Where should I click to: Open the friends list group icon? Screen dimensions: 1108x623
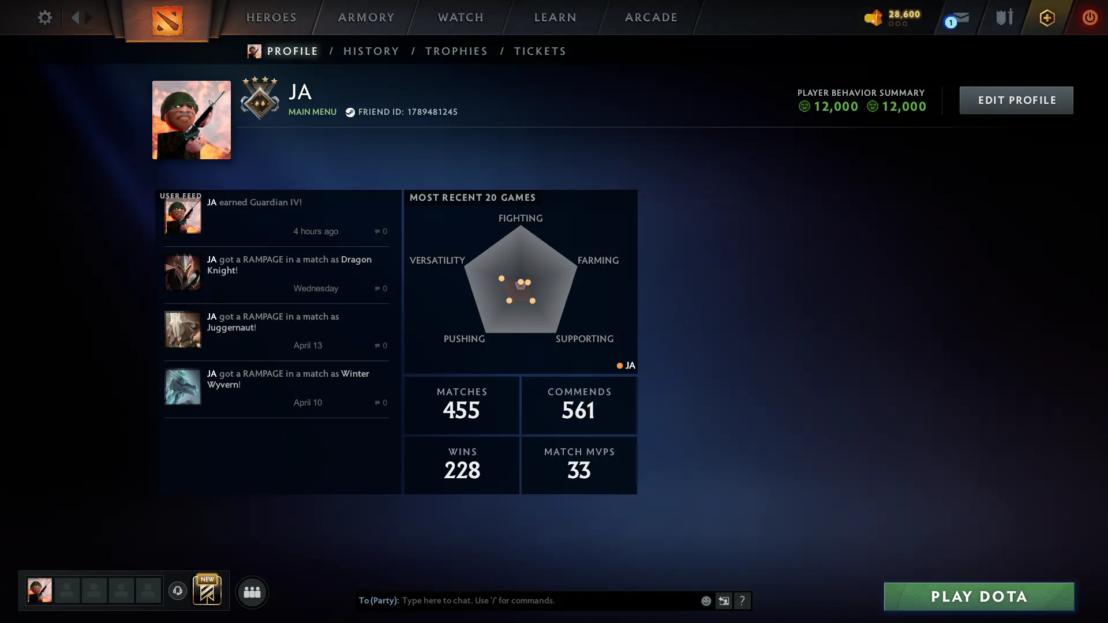point(252,592)
